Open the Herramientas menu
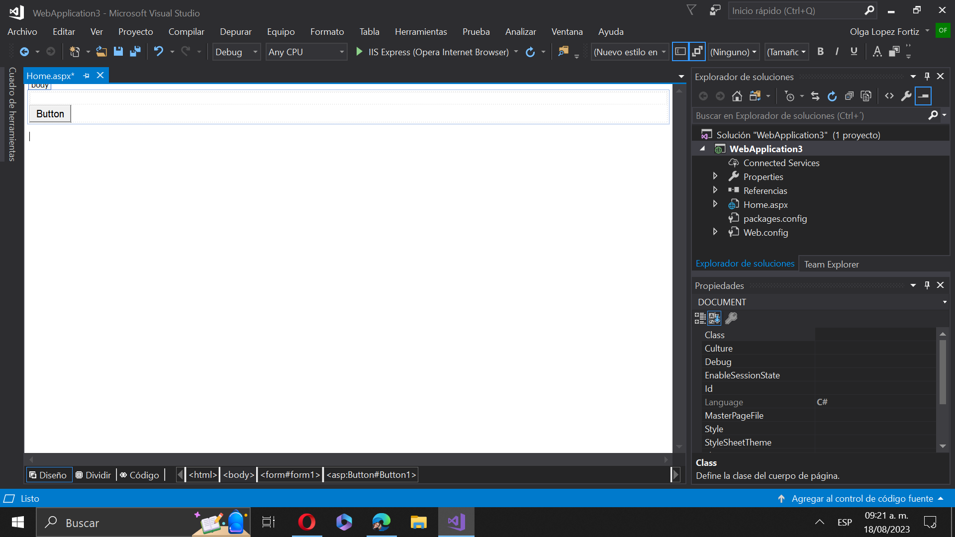 point(420,32)
